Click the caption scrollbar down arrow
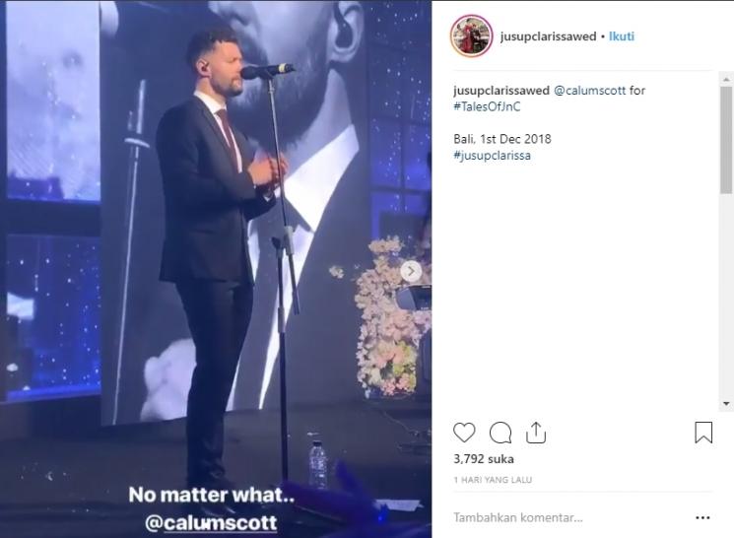The width and height of the screenshot is (734, 538). pyautogui.click(x=727, y=404)
